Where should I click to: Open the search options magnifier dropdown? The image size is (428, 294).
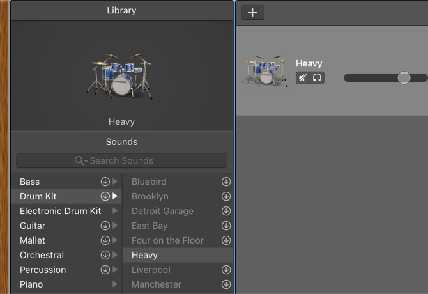coord(81,161)
